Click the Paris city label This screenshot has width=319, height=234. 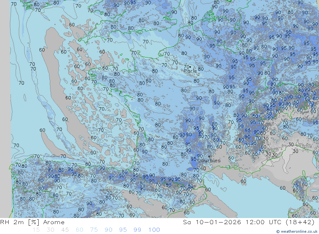tap(190, 71)
